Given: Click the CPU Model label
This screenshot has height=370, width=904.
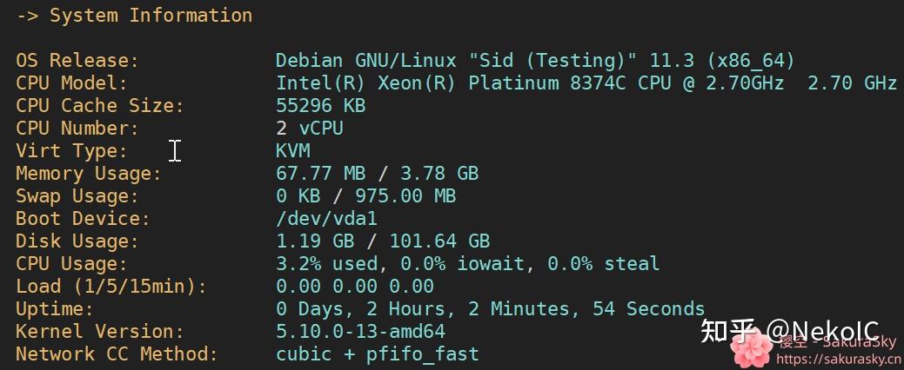Looking at the screenshot, I should (71, 83).
